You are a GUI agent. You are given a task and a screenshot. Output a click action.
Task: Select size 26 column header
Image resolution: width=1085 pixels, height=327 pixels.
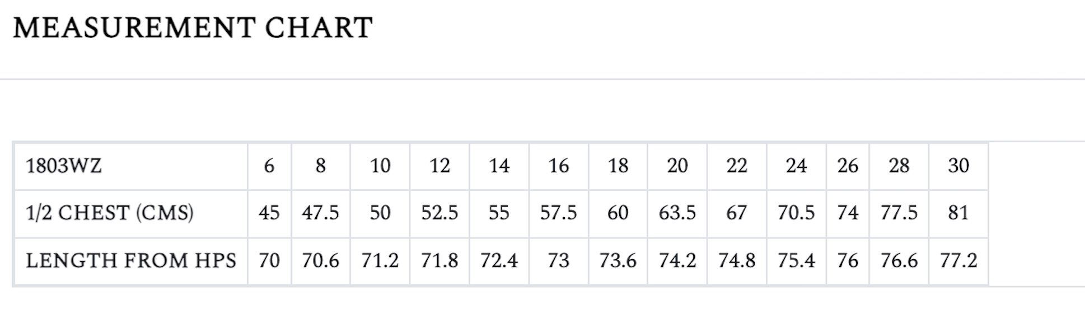848,166
